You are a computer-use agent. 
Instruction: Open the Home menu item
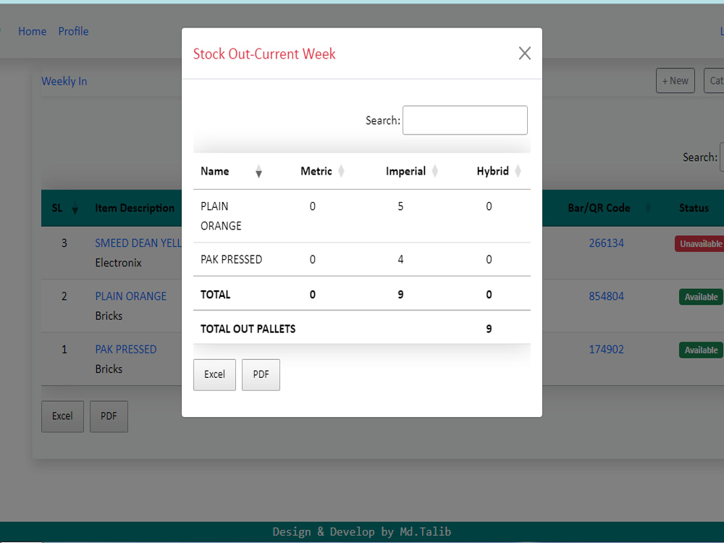[32, 31]
